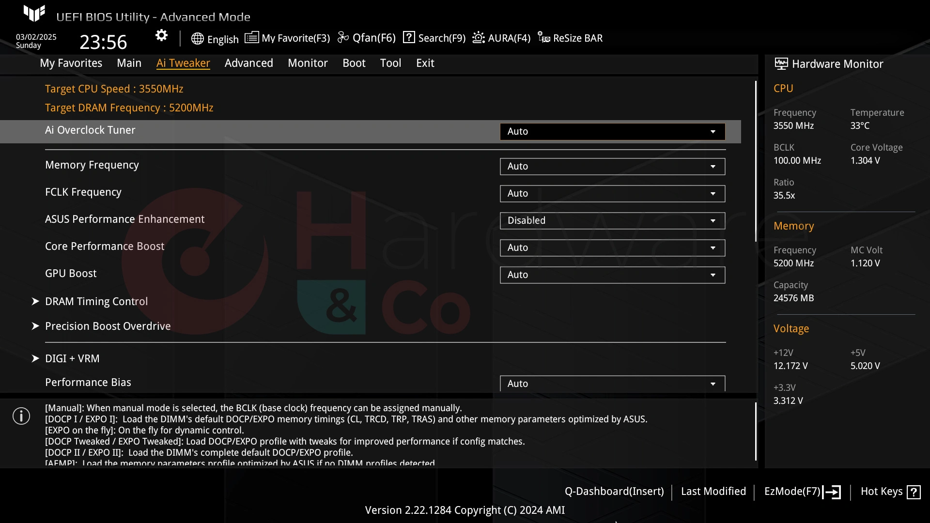
Task: Open the Core Performance Boost dropdown
Action: point(612,248)
